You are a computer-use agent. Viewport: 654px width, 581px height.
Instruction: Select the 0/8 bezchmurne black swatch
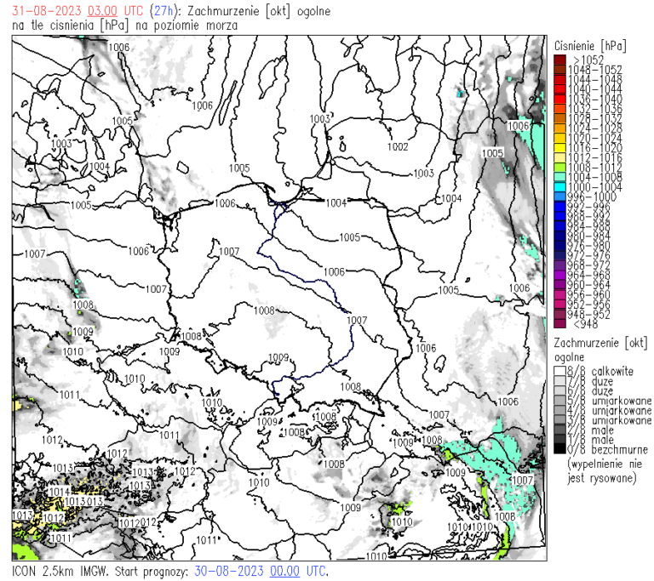click(559, 449)
